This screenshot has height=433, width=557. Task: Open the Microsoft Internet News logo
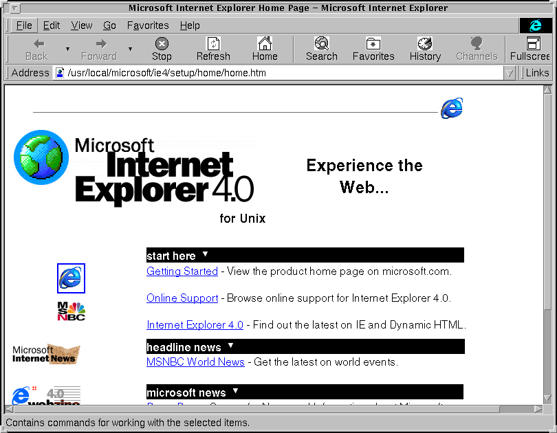click(46, 354)
